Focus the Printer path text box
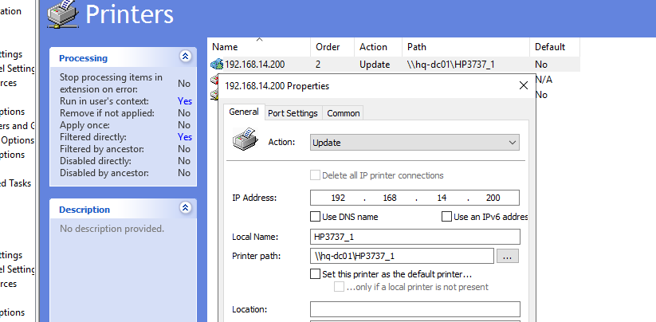The width and height of the screenshot is (656, 322). pos(402,256)
